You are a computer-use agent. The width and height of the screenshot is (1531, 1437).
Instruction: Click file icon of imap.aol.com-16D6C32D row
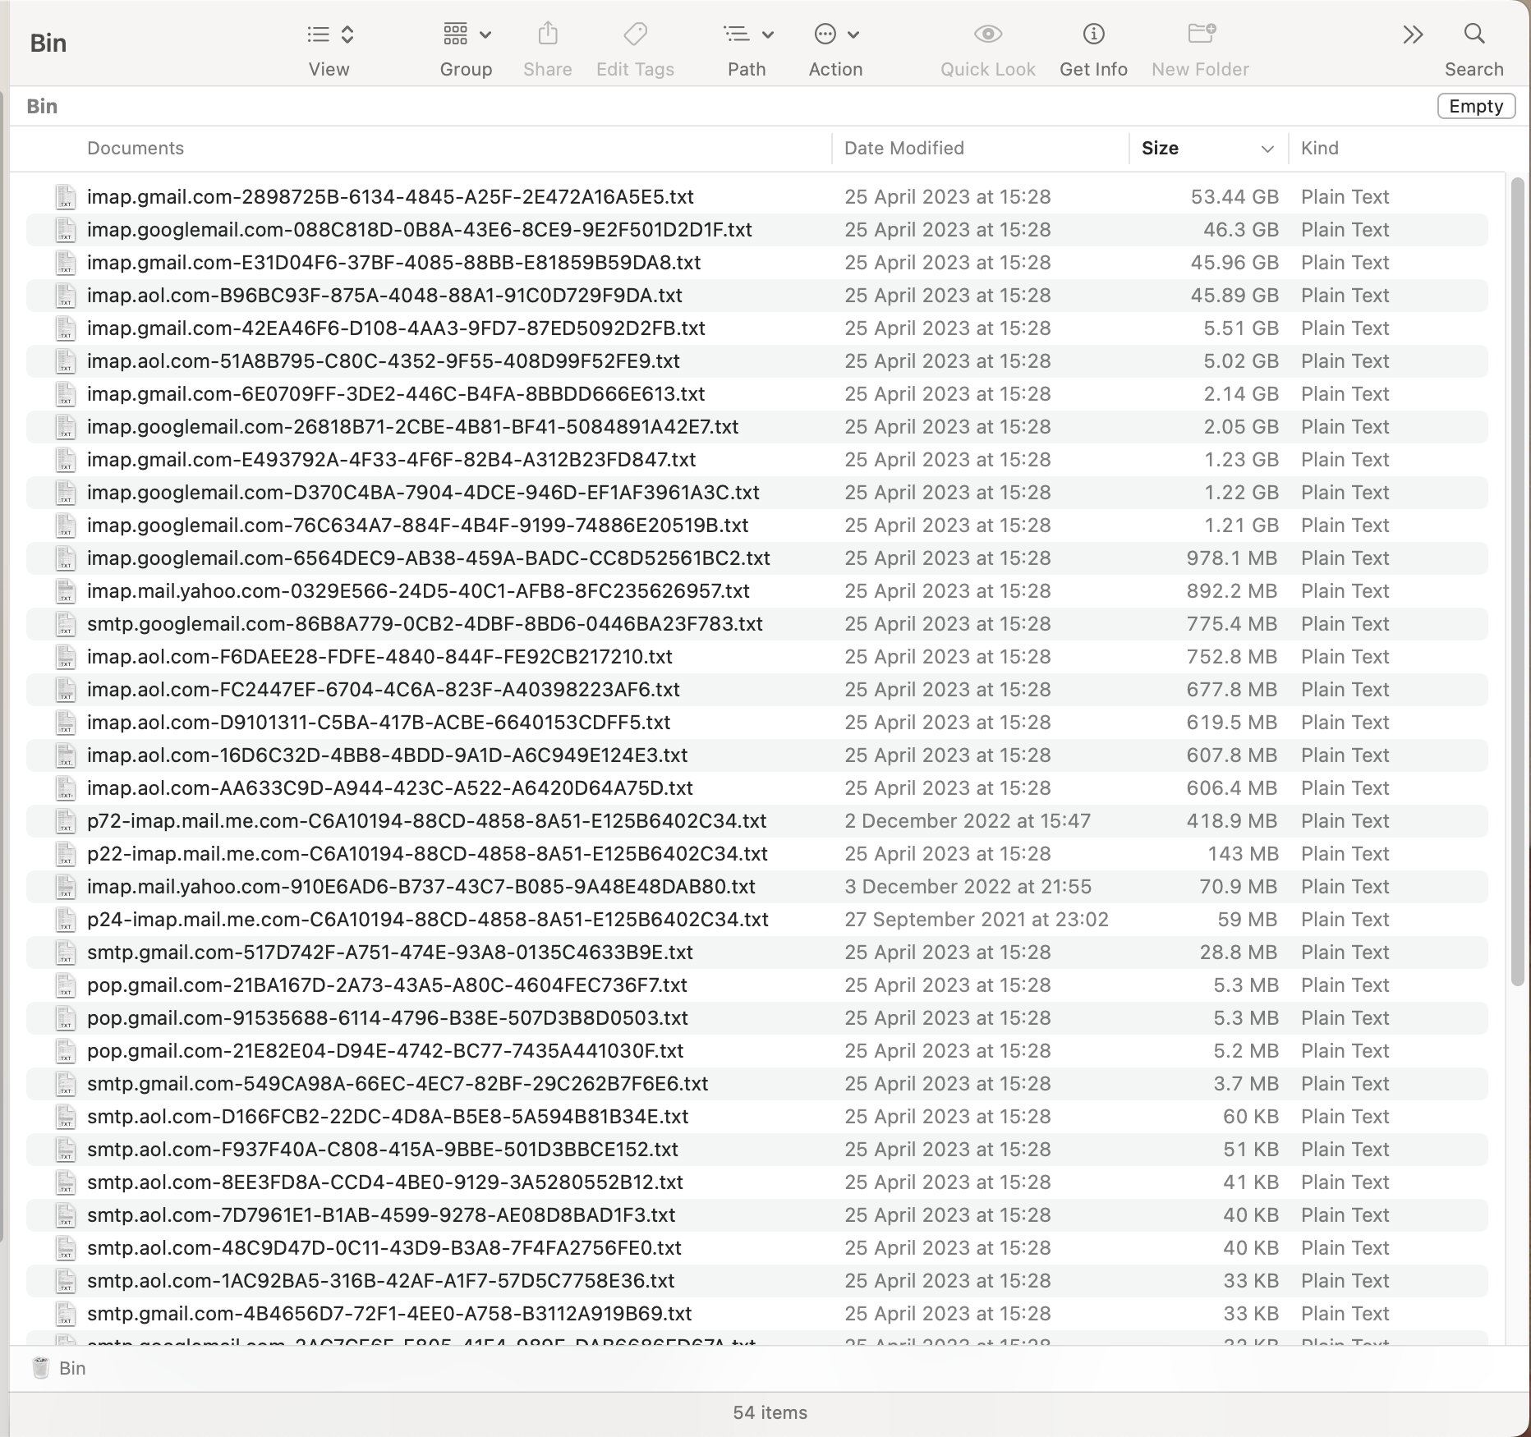66,755
